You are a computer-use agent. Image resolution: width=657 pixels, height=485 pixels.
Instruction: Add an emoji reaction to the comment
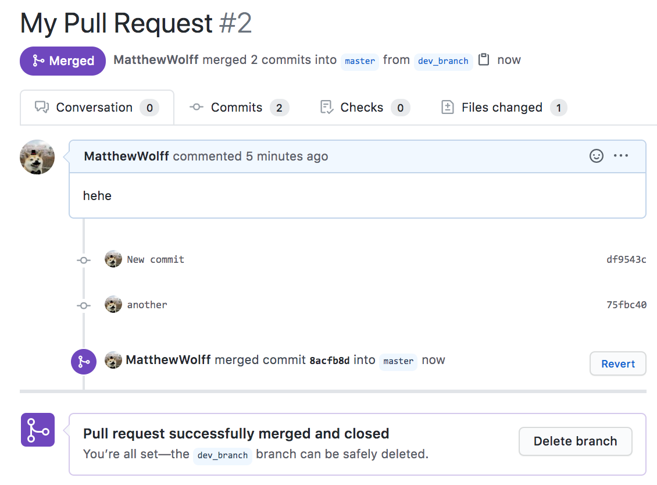[597, 156]
